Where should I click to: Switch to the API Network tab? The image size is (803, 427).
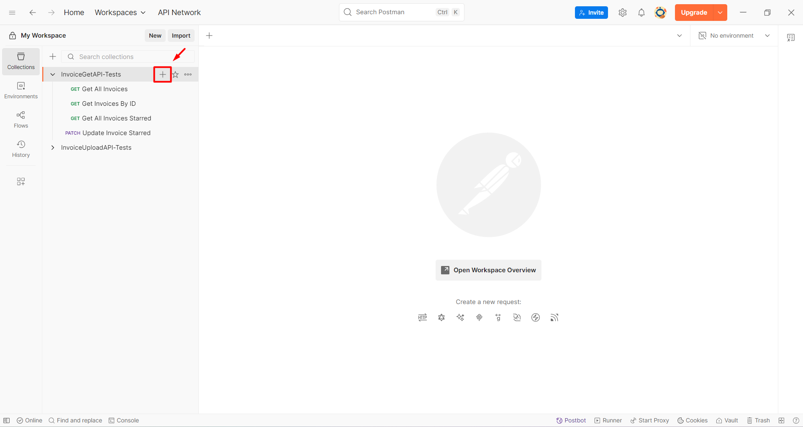pyautogui.click(x=179, y=13)
